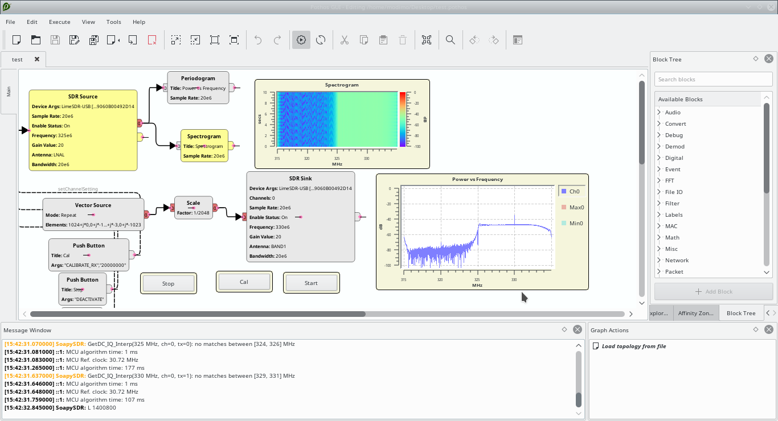This screenshot has width=778, height=421.
Task: Click the Start button on canvas
Action: (311, 283)
